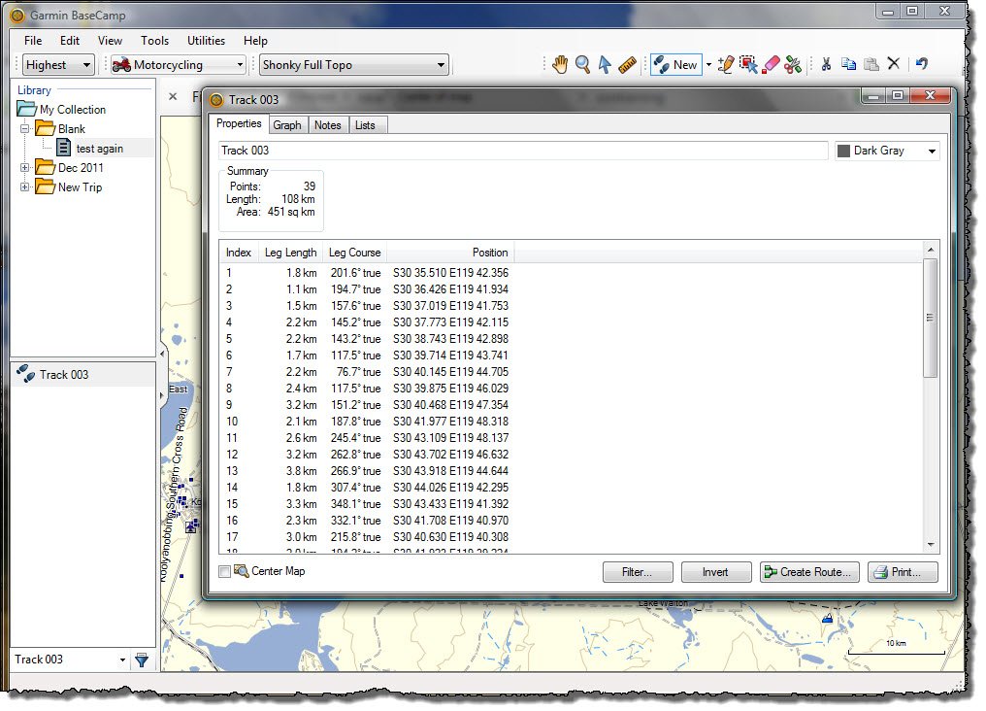
Task: Toggle the Center Map checkbox
Action: click(224, 571)
